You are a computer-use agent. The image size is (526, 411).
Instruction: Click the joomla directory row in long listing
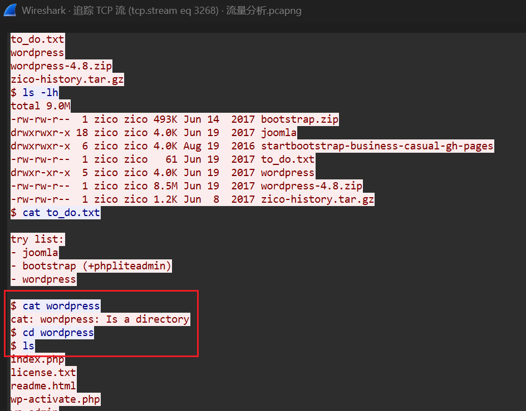[154, 133]
